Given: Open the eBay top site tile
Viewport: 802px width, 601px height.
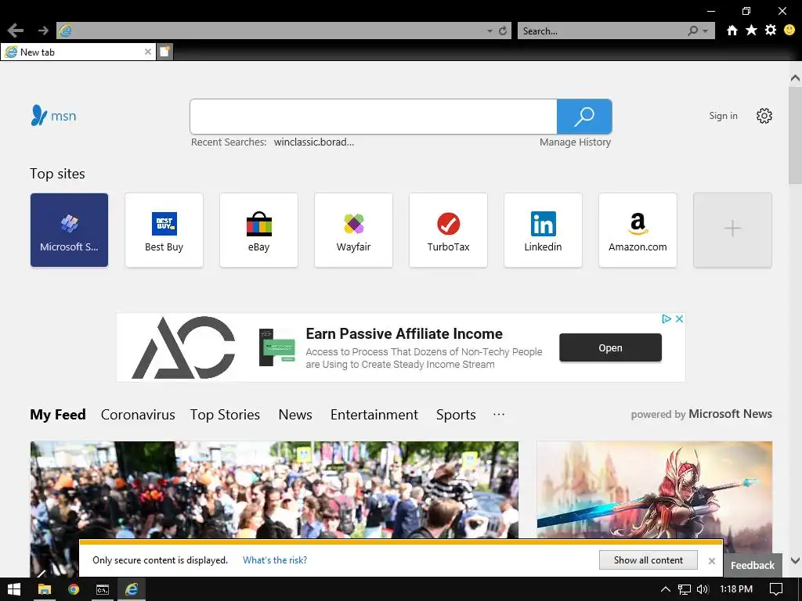Looking at the screenshot, I should (258, 230).
